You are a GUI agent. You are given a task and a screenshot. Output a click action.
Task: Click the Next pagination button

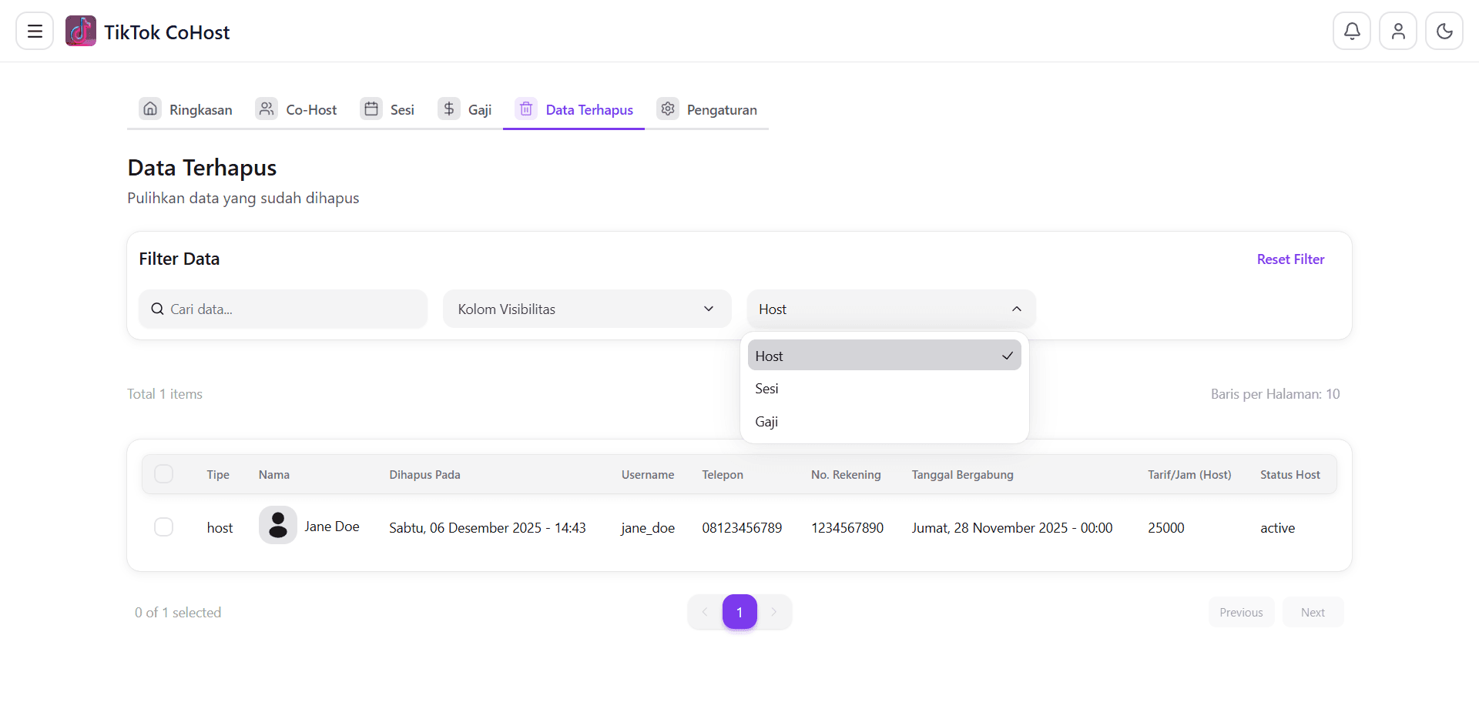[1313, 612]
